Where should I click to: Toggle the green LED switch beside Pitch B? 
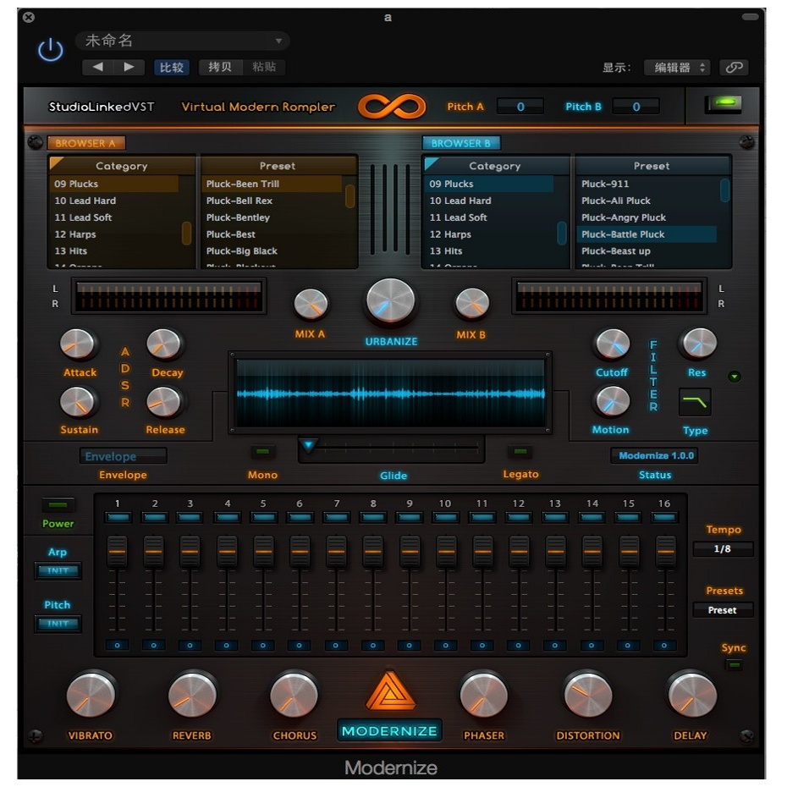pyautogui.click(x=724, y=103)
